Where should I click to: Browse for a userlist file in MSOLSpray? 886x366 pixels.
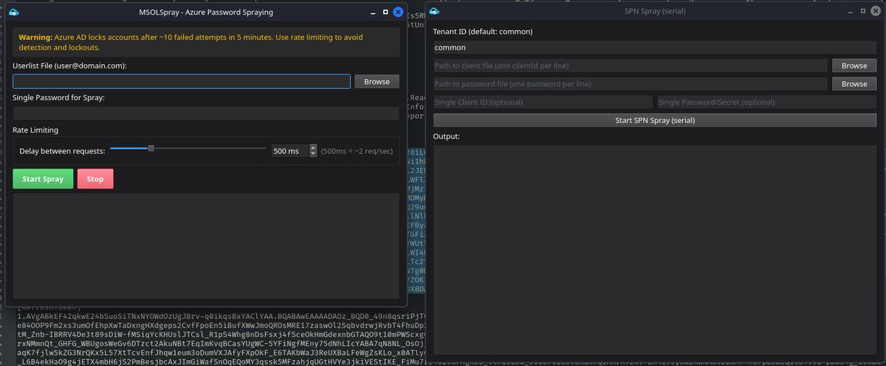(377, 81)
